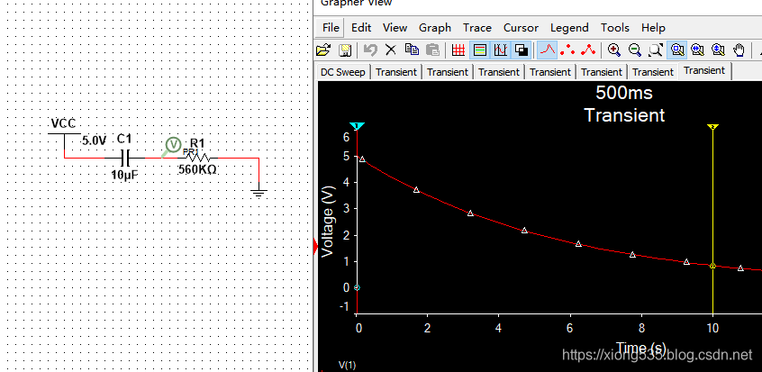This screenshot has height=372, width=762.
Task: Click the "5.0V" VCC value label
Action: [94, 141]
